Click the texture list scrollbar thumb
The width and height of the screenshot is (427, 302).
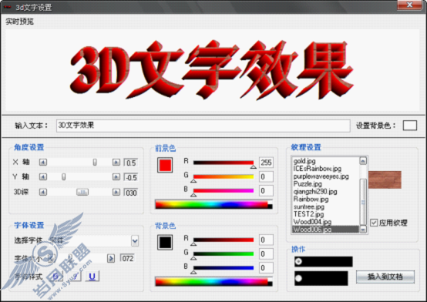363,202
